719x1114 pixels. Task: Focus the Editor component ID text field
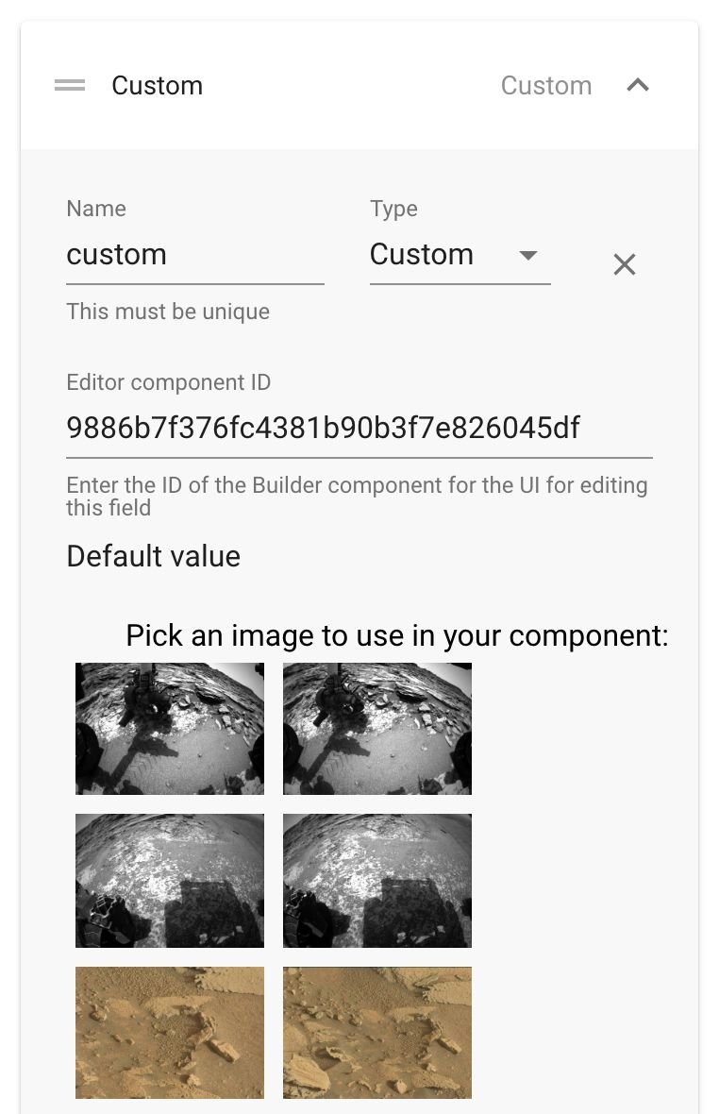coord(359,429)
